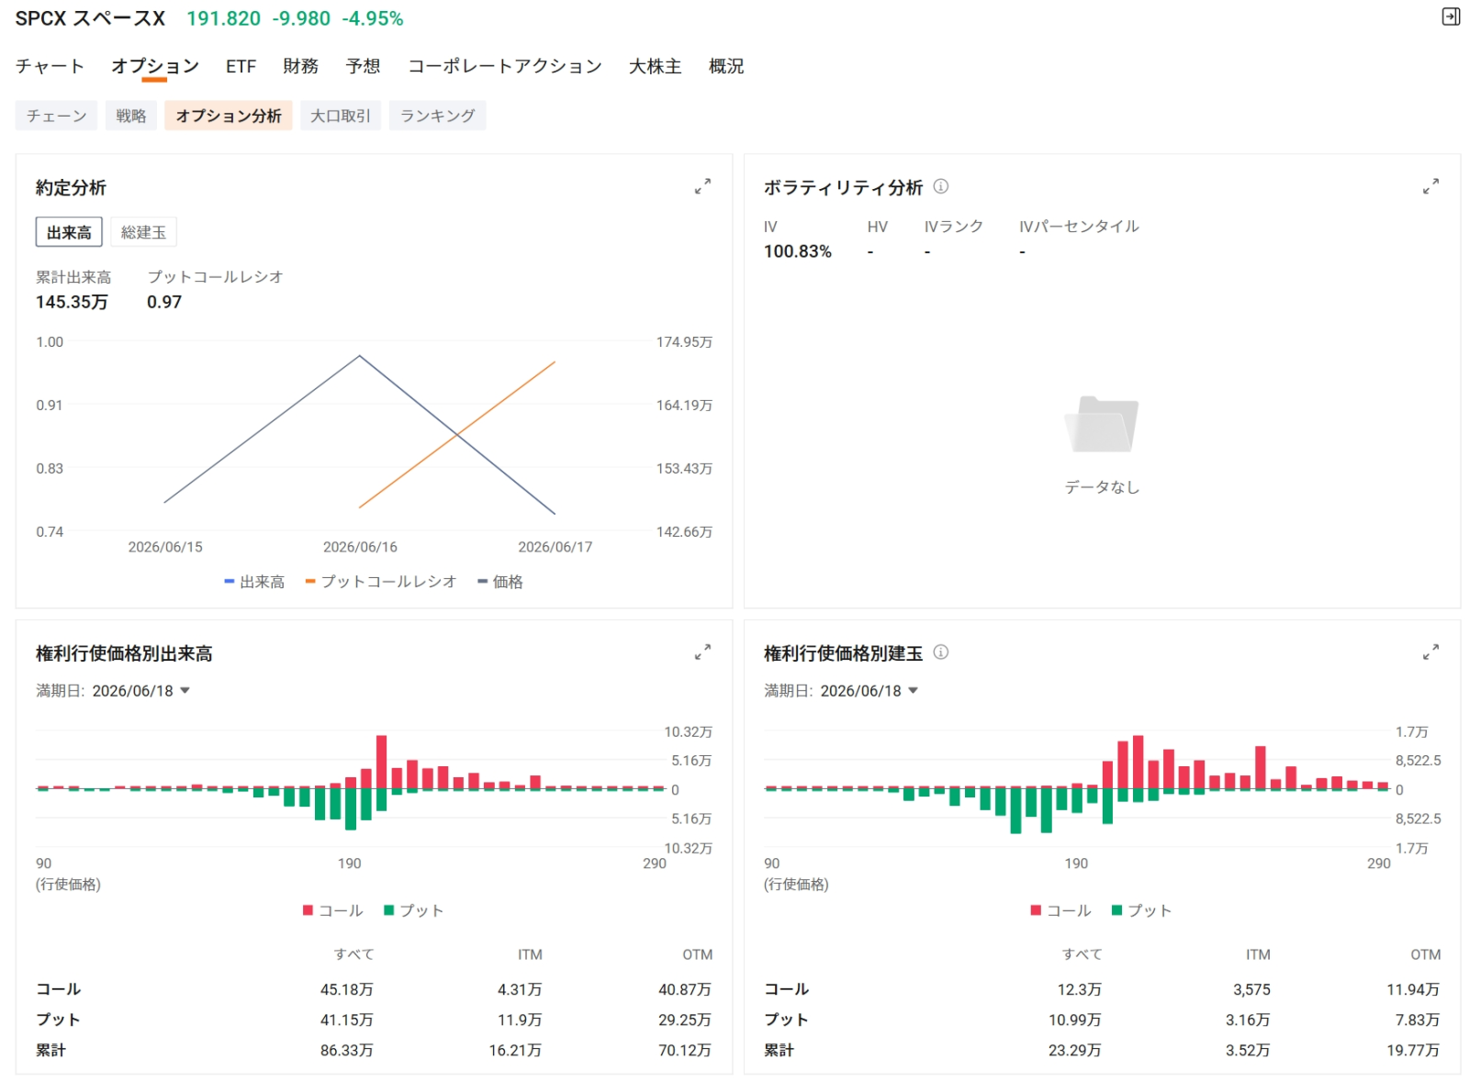
Task: Expand the 約定分析 chart to fullscreen
Action: (x=702, y=186)
